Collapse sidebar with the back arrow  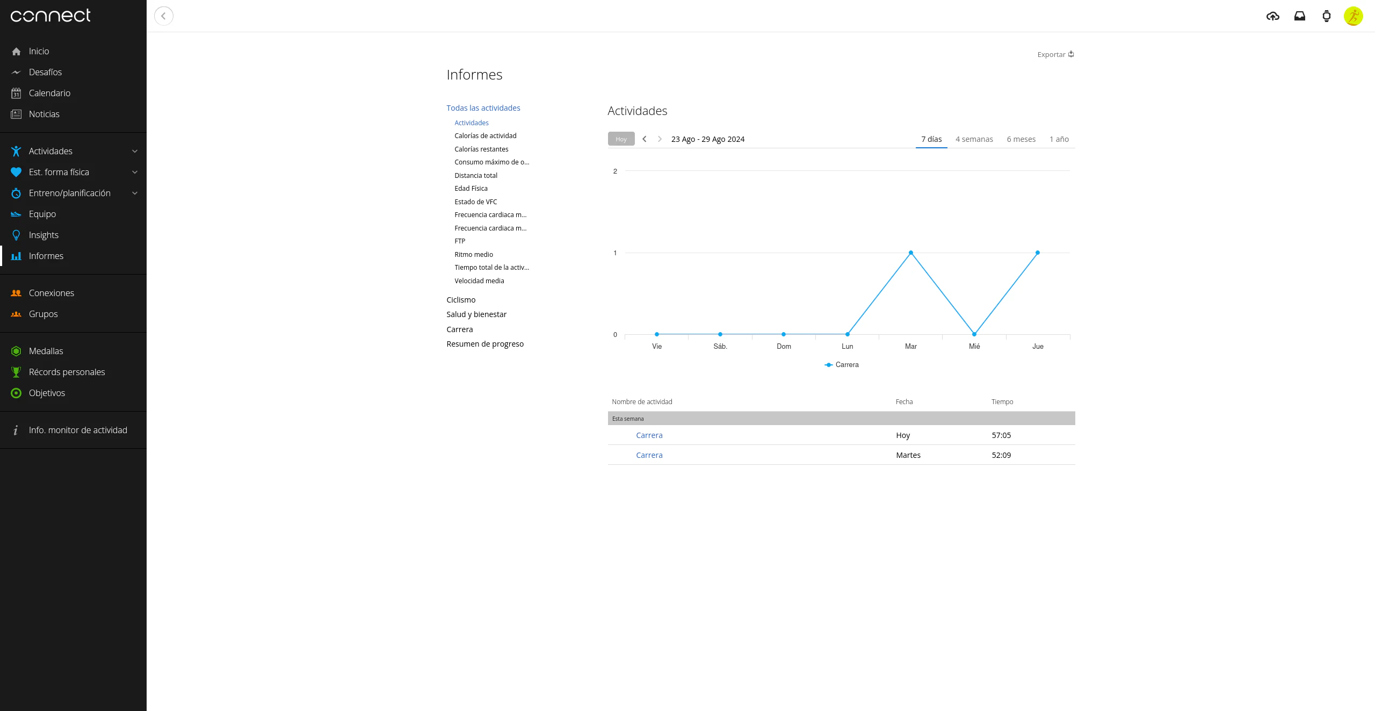(x=163, y=16)
